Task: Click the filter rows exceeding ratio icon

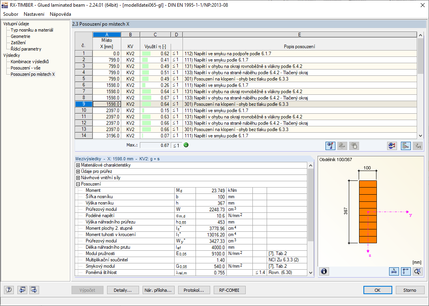Action: 418,146
